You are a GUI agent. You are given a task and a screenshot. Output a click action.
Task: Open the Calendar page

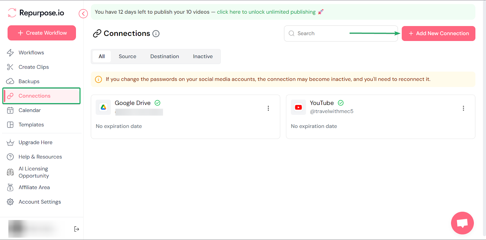(x=29, y=110)
